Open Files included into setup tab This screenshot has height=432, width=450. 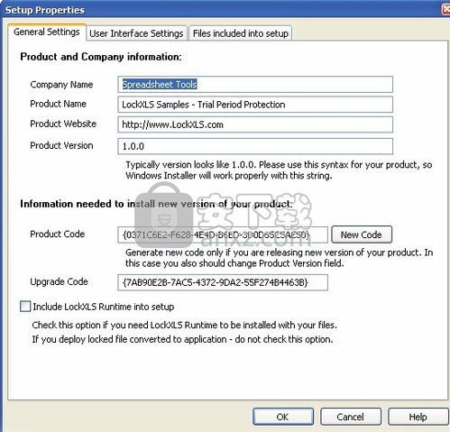[x=241, y=33]
